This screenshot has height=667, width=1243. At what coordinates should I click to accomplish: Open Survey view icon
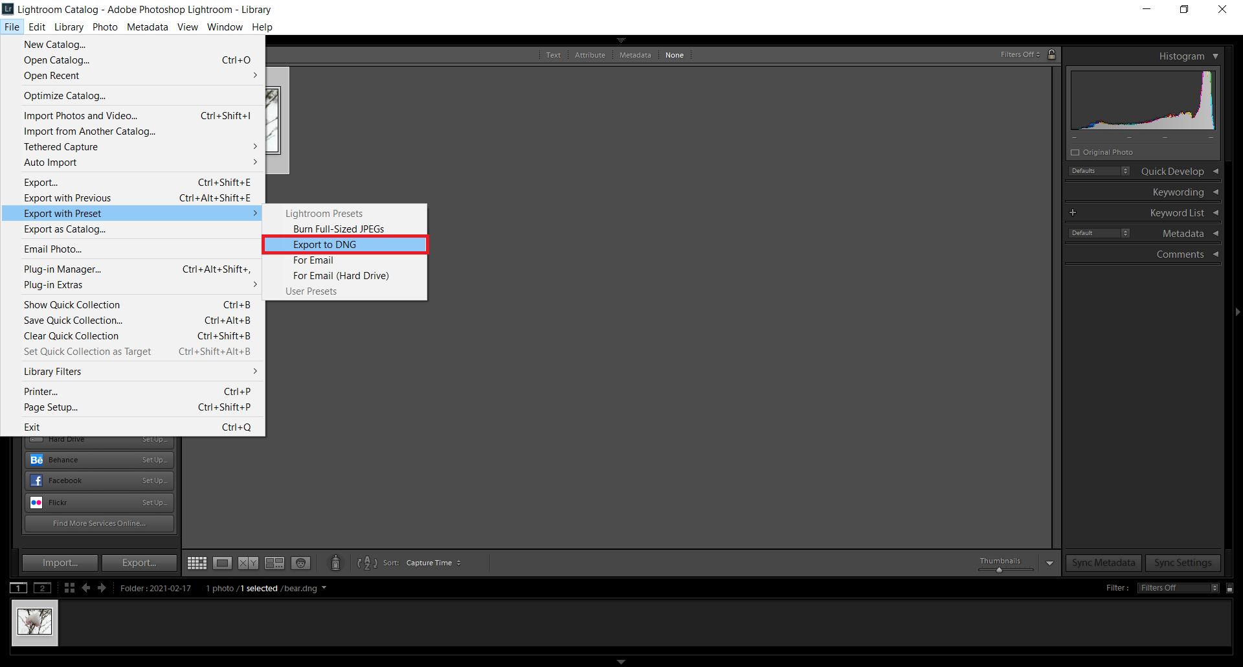(x=274, y=563)
